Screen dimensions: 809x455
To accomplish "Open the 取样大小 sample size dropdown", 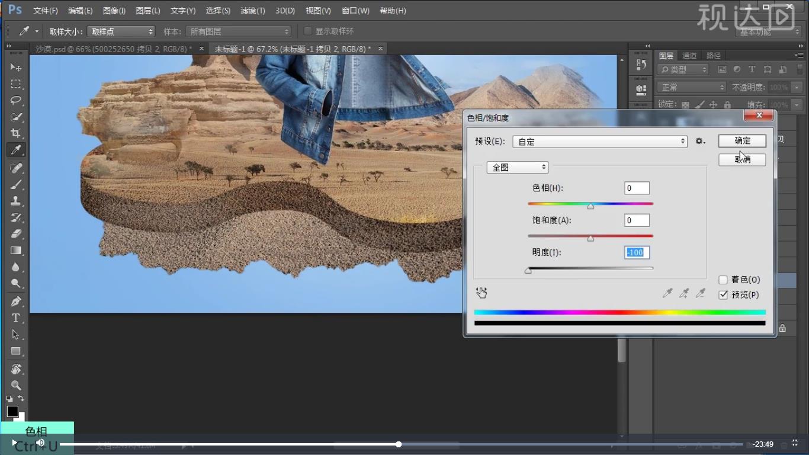I will [x=121, y=31].
